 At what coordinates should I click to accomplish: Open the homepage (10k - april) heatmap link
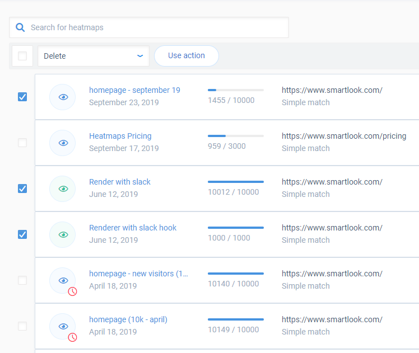[x=128, y=319]
